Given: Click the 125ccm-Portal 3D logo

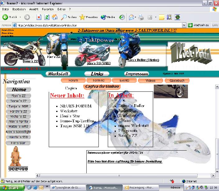Looking at the screenshot, I should [191, 54].
